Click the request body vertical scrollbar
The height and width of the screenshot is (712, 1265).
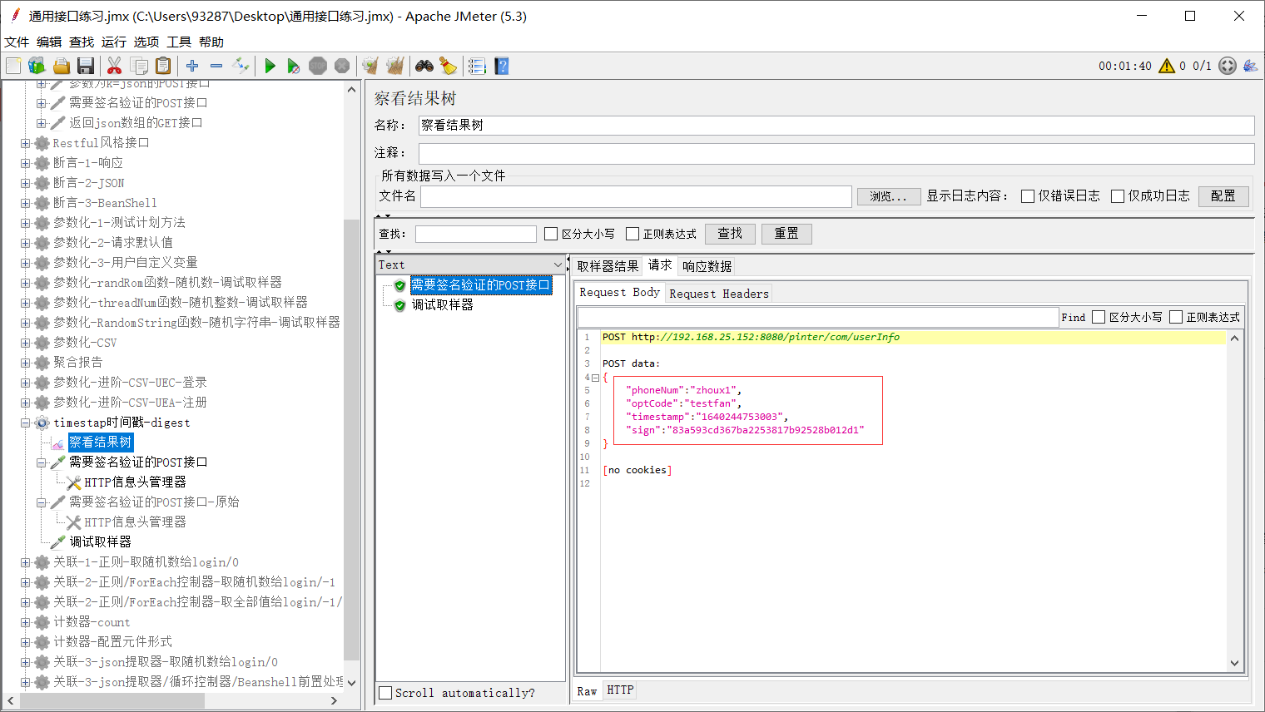tap(1234, 501)
